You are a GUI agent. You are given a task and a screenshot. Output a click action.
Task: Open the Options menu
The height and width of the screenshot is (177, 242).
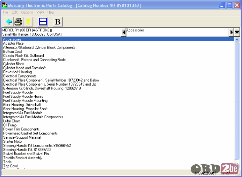coord(27,12)
